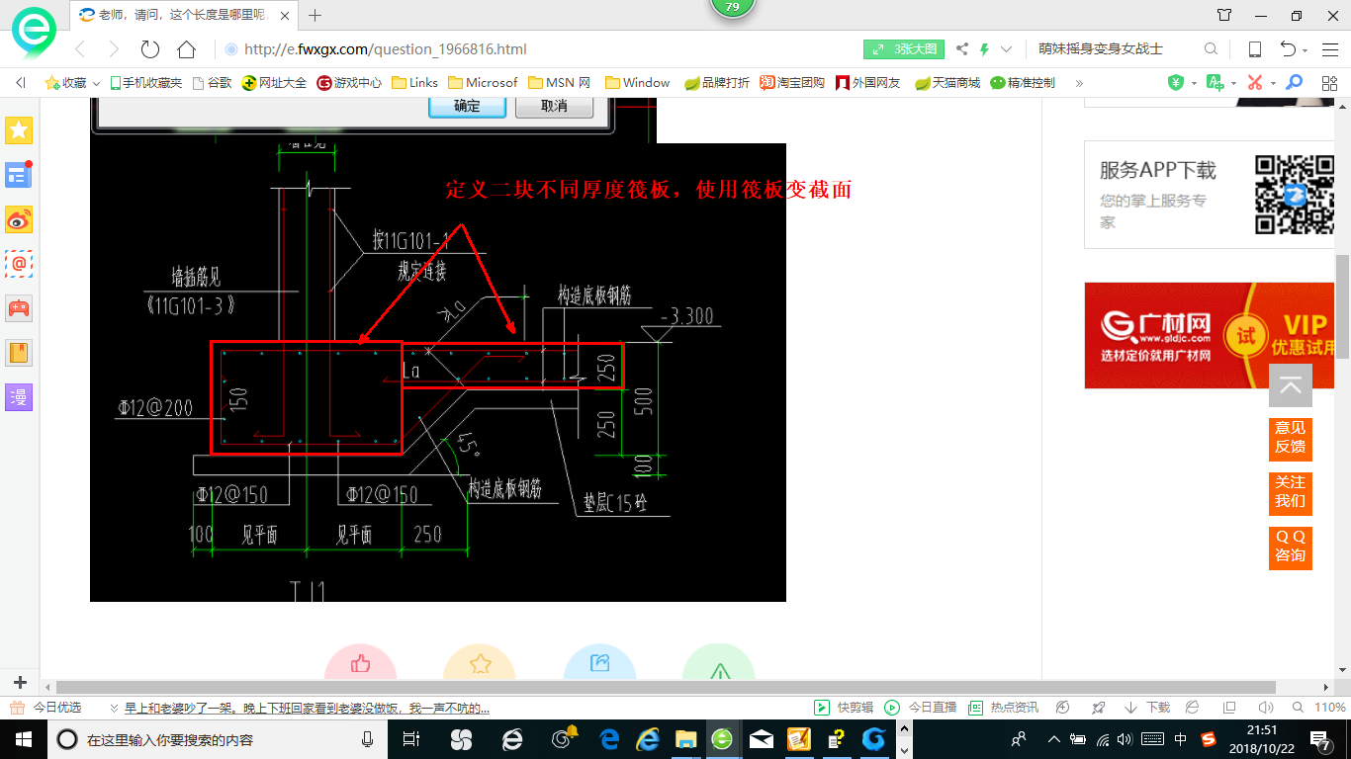Open the comics 漫 sidebar icon
The height and width of the screenshot is (759, 1351).
[x=19, y=397]
